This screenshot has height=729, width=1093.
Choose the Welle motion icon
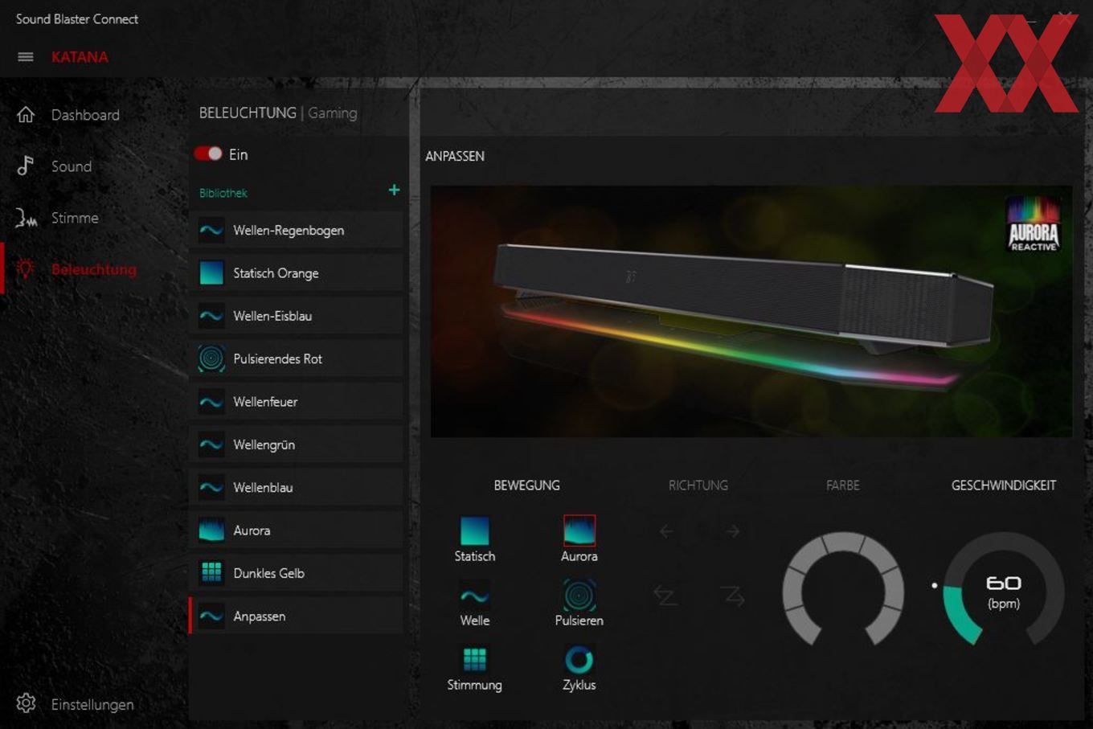coord(474,596)
